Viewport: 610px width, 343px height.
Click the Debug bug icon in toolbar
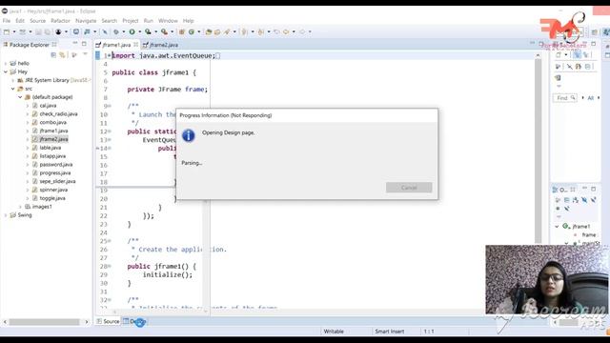pos(116,31)
